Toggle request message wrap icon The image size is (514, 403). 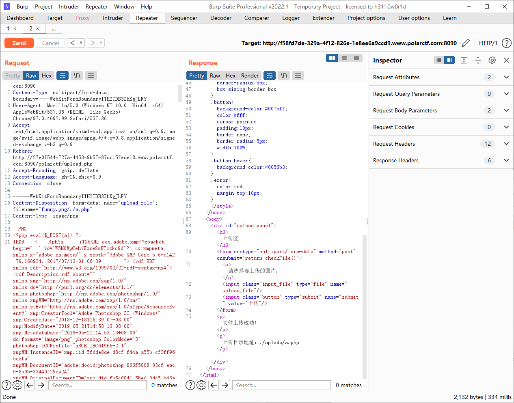click(x=63, y=75)
